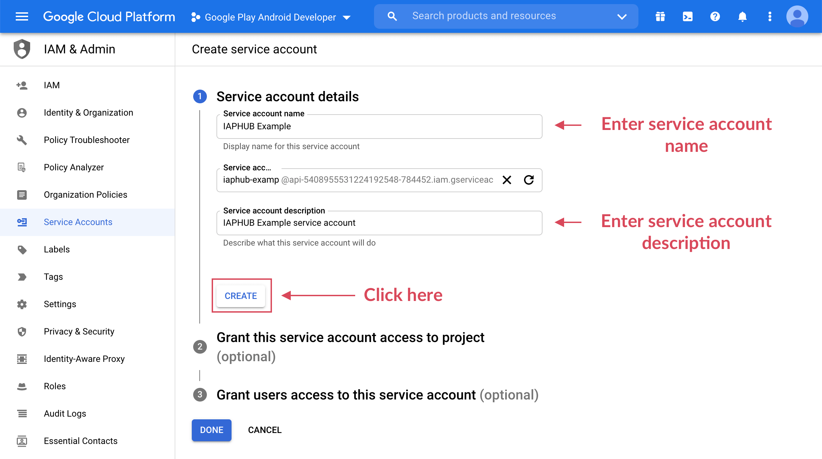
Task: Open Google Play Android Developer project selector
Action: click(x=271, y=17)
